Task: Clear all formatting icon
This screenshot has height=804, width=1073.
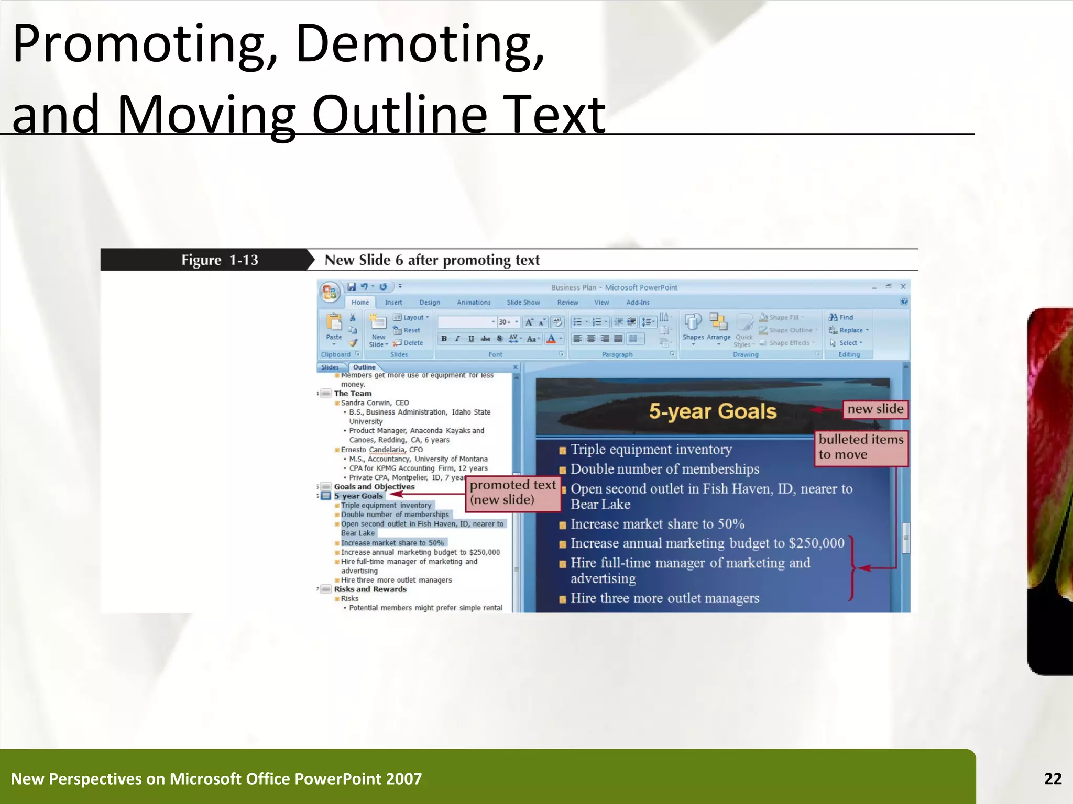Action: pyautogui.click(x=557, y=322)
